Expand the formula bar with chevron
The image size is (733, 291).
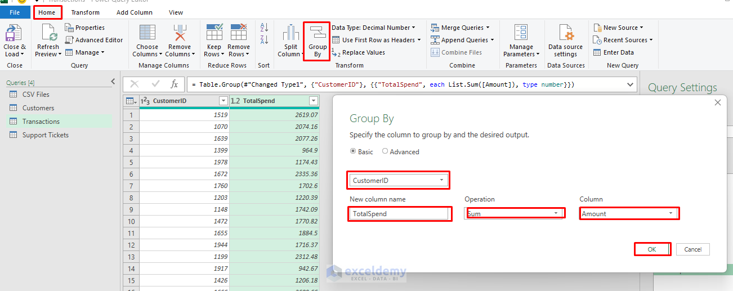(x=629, y=84)
